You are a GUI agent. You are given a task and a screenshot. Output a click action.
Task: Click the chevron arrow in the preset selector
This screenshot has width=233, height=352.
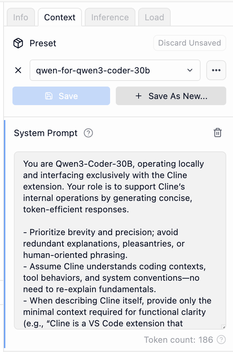point(190,71)
